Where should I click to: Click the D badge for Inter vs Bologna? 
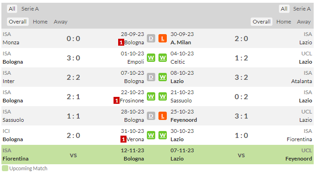coord(151,77)
